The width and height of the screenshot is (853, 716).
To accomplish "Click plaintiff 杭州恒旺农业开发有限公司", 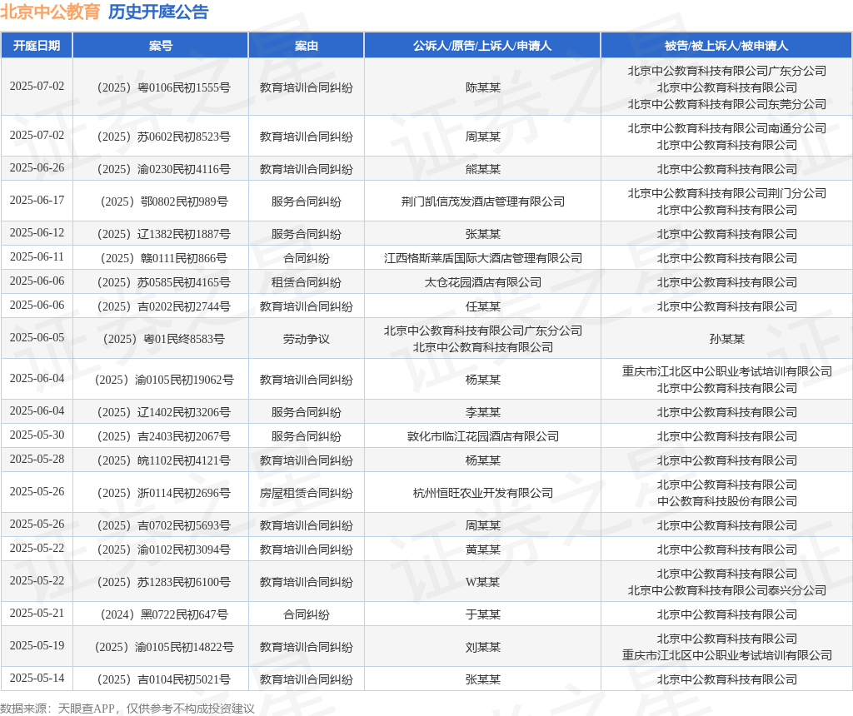I will pos(482,493).
